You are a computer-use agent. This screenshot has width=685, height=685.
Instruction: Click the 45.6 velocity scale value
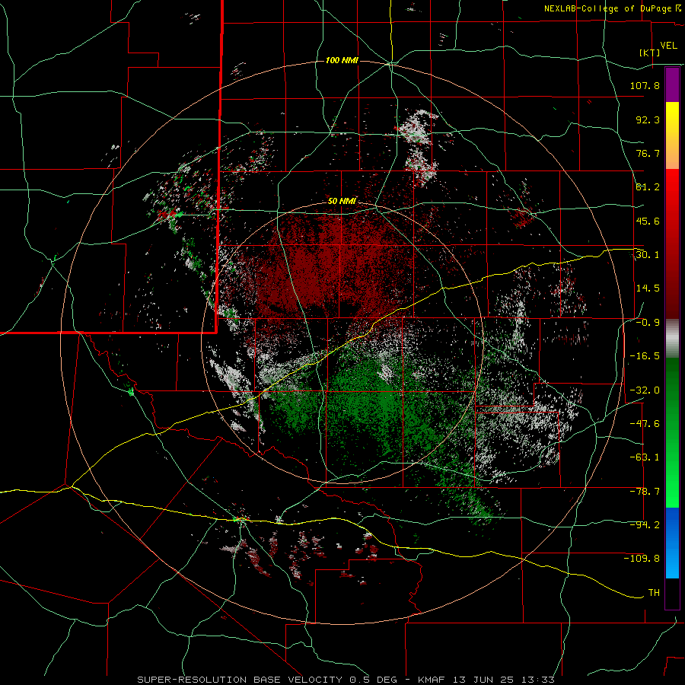coord(648,221)
